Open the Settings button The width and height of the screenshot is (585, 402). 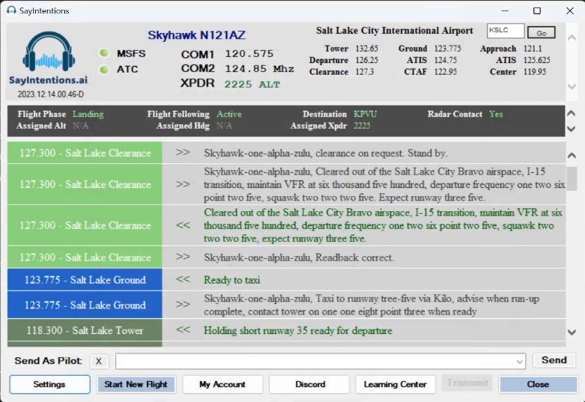[x=49, y=385]
